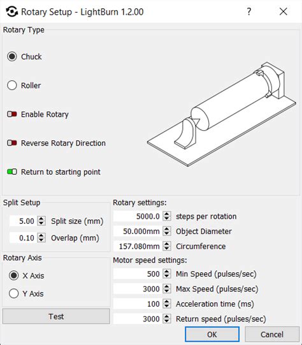Decrease Overlap value with down arrow
This screenshot has height=345, width=302.
[x=41, y=240]
